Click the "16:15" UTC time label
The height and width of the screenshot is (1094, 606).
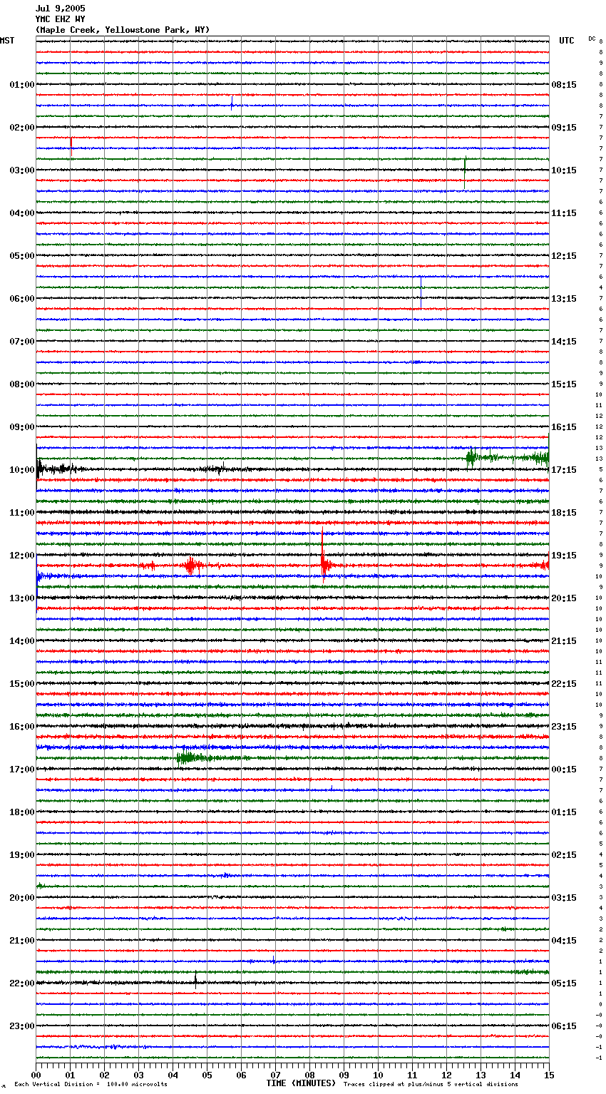564,427
